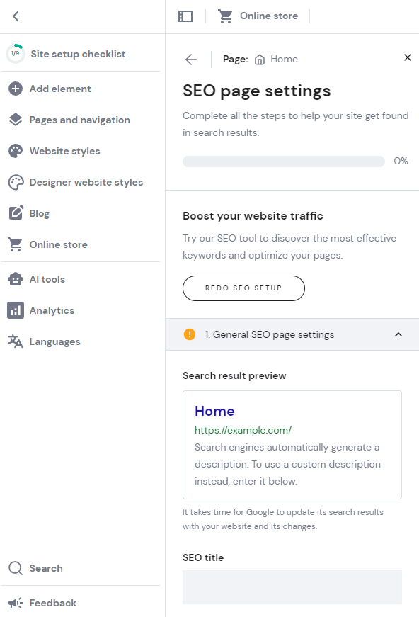Image resolution: width=419 pixels, height=617 pixels.
Task: Click into the SEO title field
Action: coord(292,587)
